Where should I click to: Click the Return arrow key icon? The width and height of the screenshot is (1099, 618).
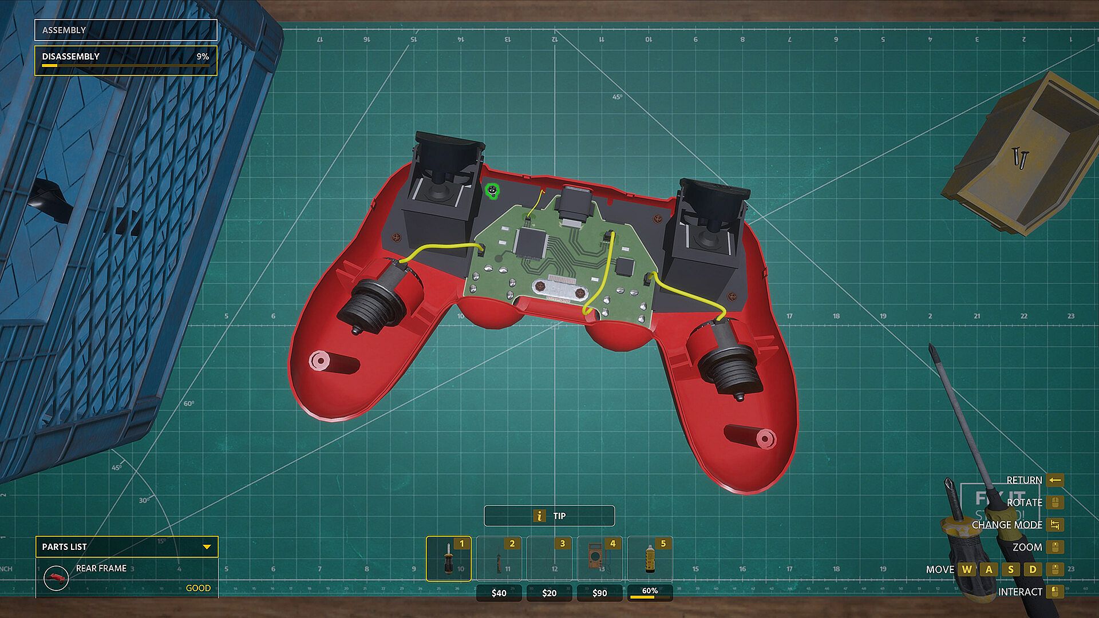[x=1055, y=480]
